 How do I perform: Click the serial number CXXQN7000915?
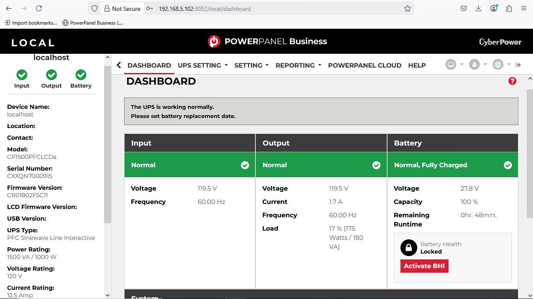[30, 176]
